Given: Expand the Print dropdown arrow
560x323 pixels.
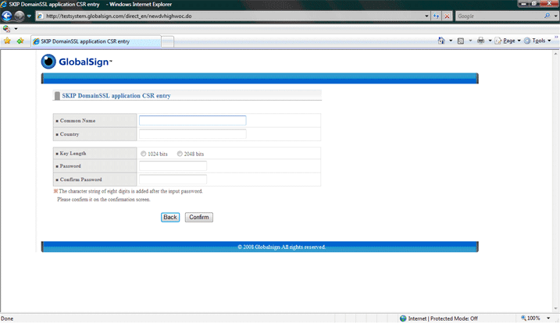Looking at the screenshot, I should click(x=490, y=41).
